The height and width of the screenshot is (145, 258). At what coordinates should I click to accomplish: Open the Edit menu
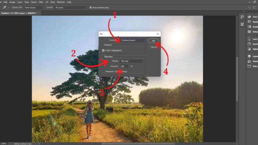5,2
